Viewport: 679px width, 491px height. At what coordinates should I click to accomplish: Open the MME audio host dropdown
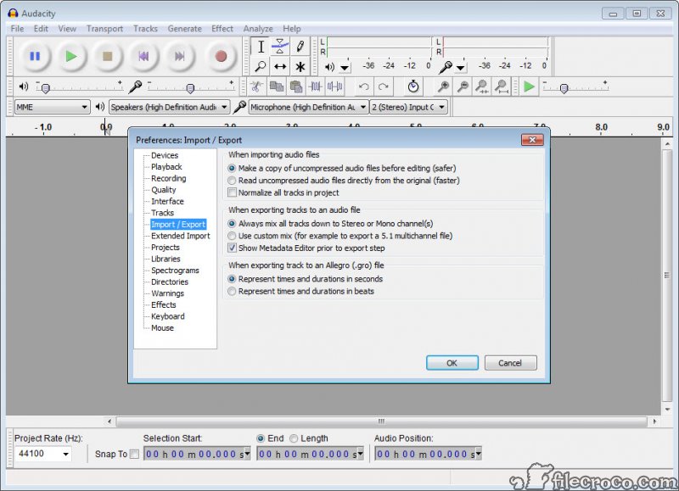point(52,107)
